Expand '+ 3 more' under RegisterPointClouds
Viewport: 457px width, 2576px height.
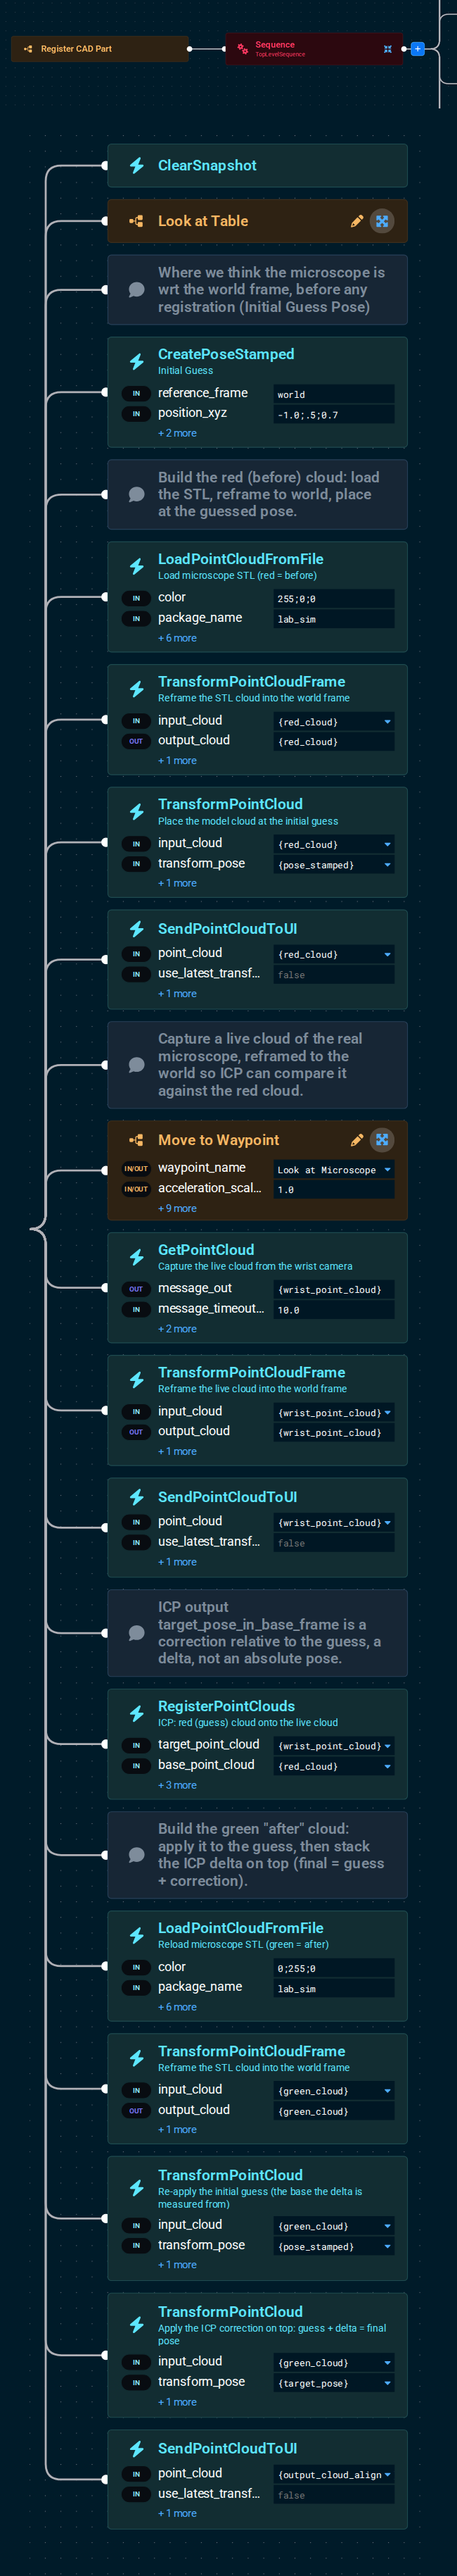click(176, 1785)
